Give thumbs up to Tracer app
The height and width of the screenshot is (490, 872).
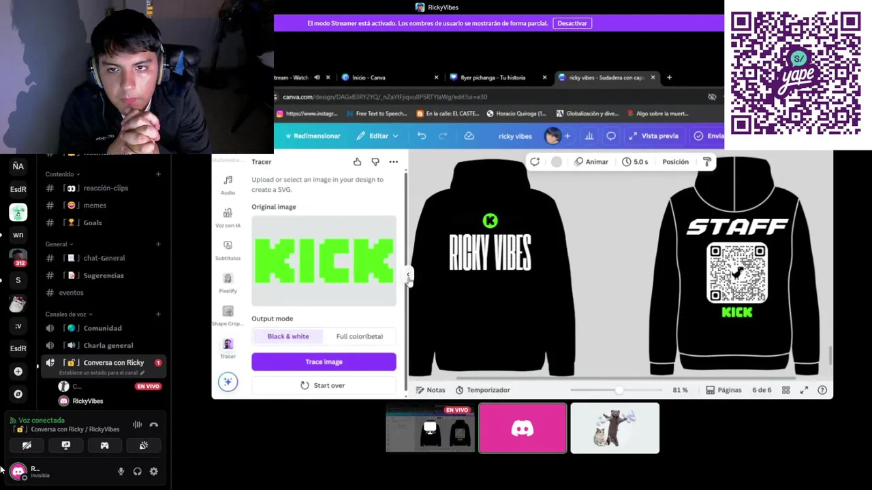coord(357,162)
